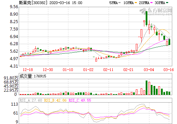Select the 10PMA legend label
Viewport: 177px width, 124px height.
pos(129,3)
